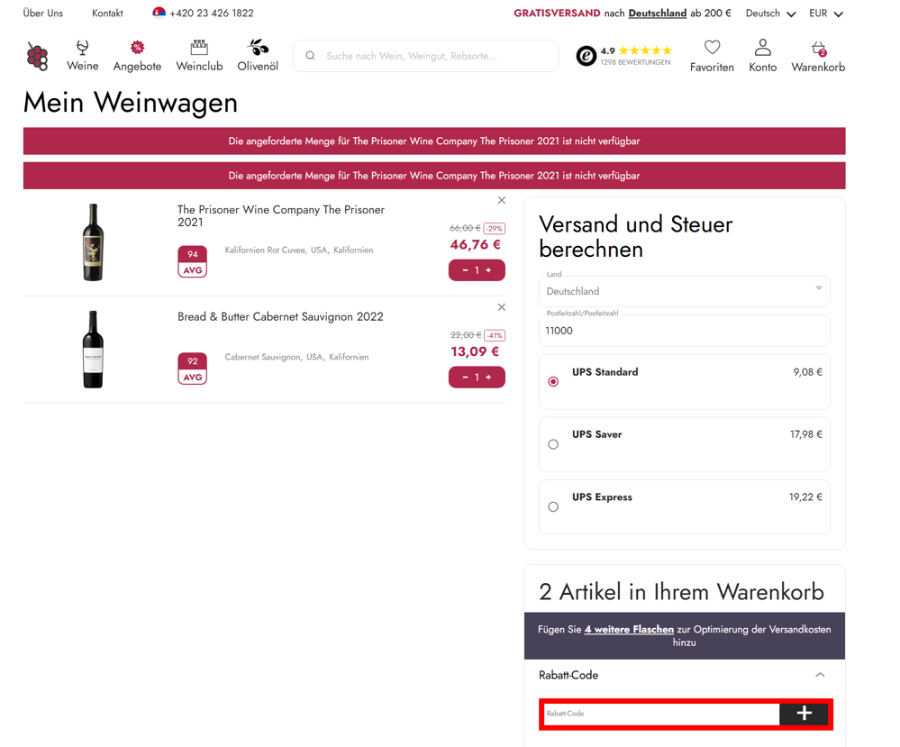
Task: Click the Rabatt-Code input field
Action: pos(661,713)
